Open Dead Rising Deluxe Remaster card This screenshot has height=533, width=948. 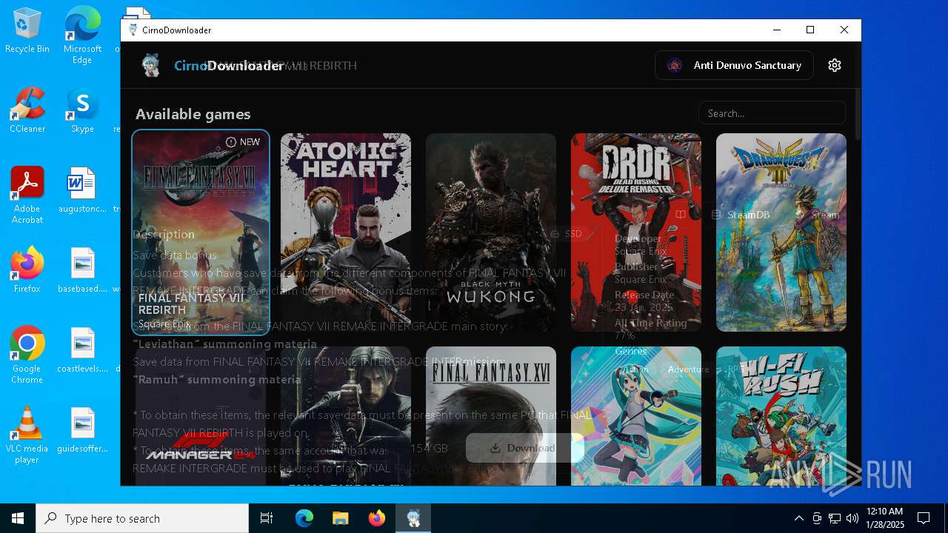[636, 232]
